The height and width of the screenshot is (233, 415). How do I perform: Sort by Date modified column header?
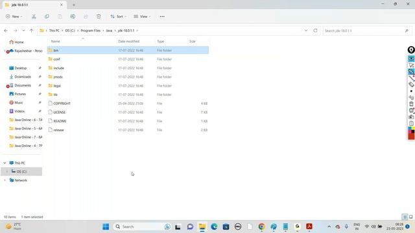click(128, 41)
